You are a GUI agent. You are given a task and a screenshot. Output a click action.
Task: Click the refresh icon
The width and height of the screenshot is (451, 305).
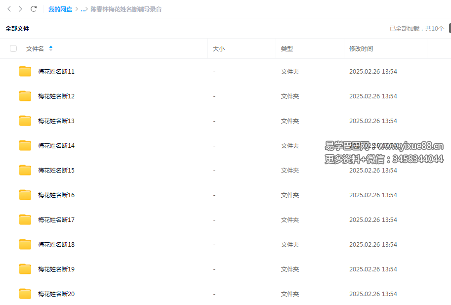point(34,9)
